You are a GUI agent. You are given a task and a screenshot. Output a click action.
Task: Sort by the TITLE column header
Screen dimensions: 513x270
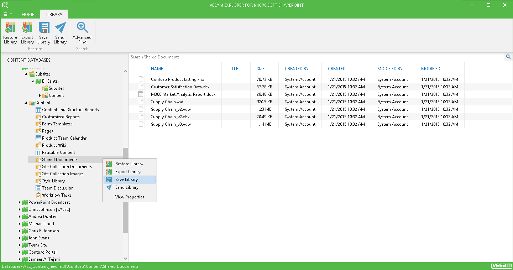click(233, 69)
